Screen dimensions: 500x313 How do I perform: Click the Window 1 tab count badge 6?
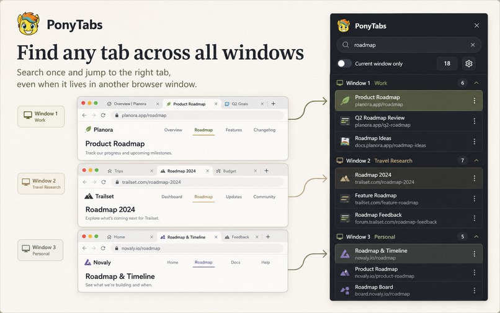tap(462, 83)
